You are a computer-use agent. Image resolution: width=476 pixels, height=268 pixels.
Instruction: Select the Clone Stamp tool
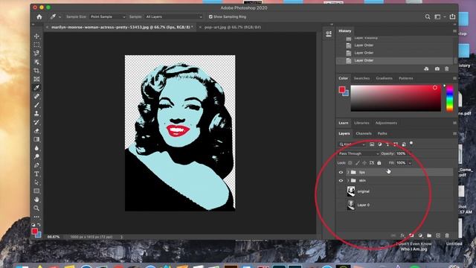click(x=36, y=113)
